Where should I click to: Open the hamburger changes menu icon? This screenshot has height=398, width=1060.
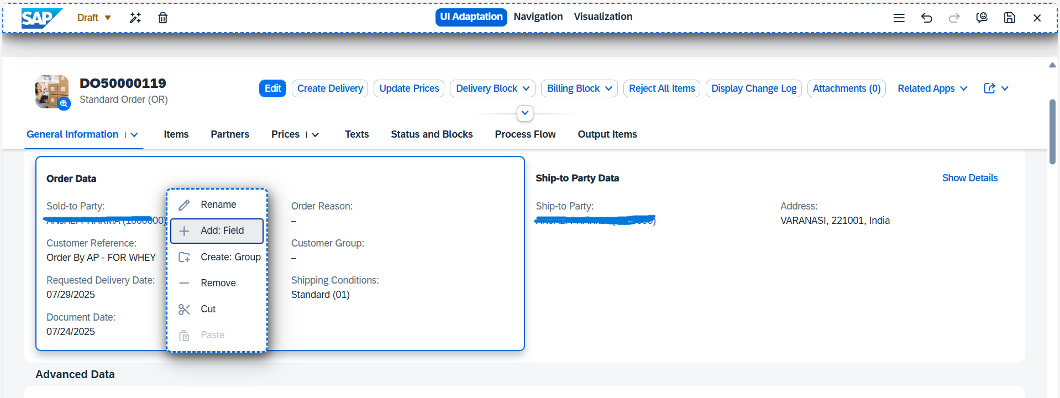899,18
